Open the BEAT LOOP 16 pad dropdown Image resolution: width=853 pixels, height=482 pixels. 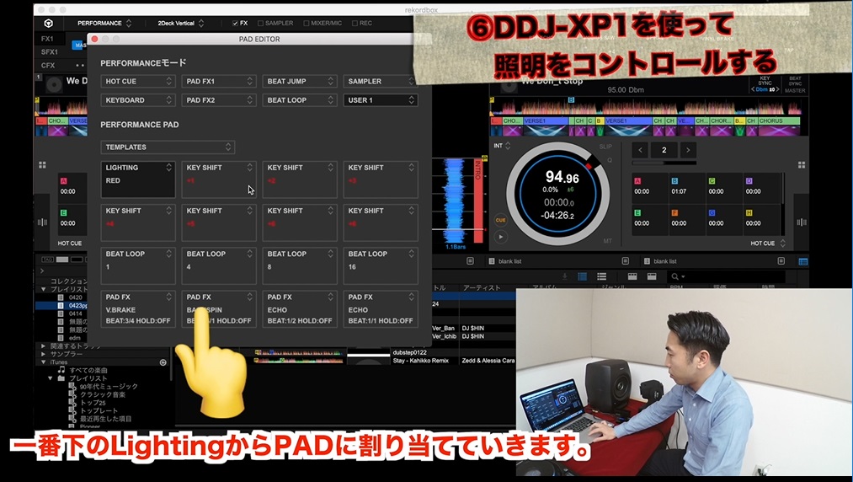pyautogui.click(x=411, y=254)
